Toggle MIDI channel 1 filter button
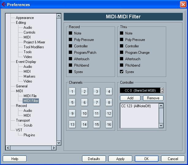188x165 pixels. pos(72,91)
